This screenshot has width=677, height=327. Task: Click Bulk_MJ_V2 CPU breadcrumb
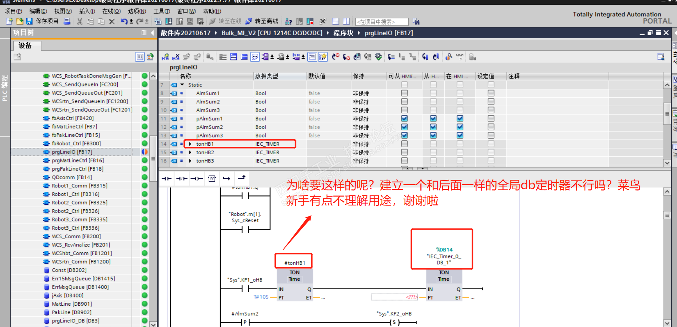[272, 33]
